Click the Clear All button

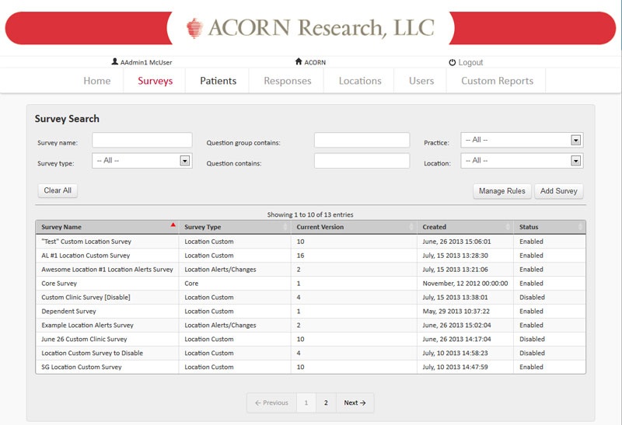point(58,190)
